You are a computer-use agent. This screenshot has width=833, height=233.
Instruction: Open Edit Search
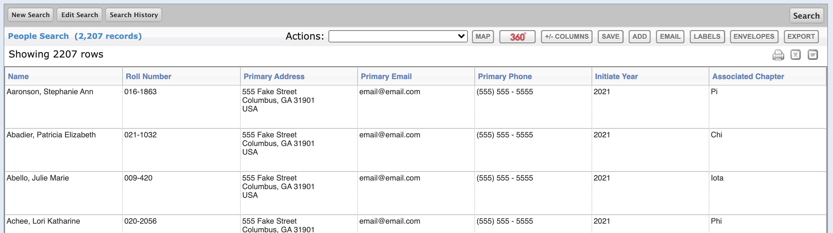pos(79,15)
